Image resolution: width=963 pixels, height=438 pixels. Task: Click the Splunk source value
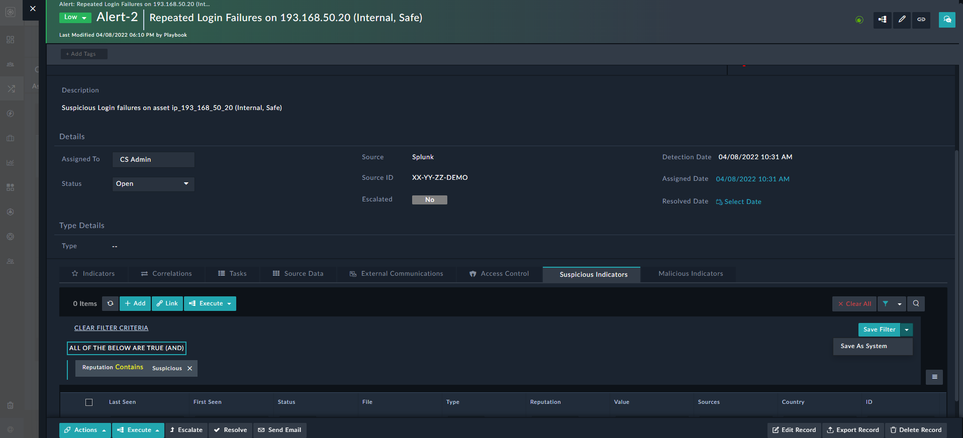[423, 157]
